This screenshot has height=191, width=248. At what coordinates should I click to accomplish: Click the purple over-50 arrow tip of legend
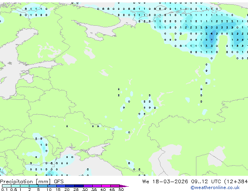pos(124,186)
